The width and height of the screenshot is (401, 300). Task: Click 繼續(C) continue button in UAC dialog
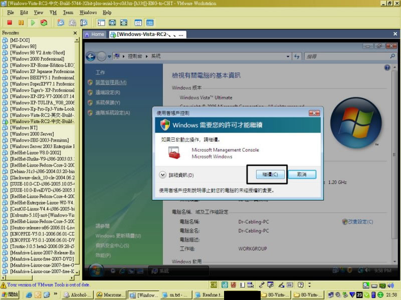click(270, 174)
